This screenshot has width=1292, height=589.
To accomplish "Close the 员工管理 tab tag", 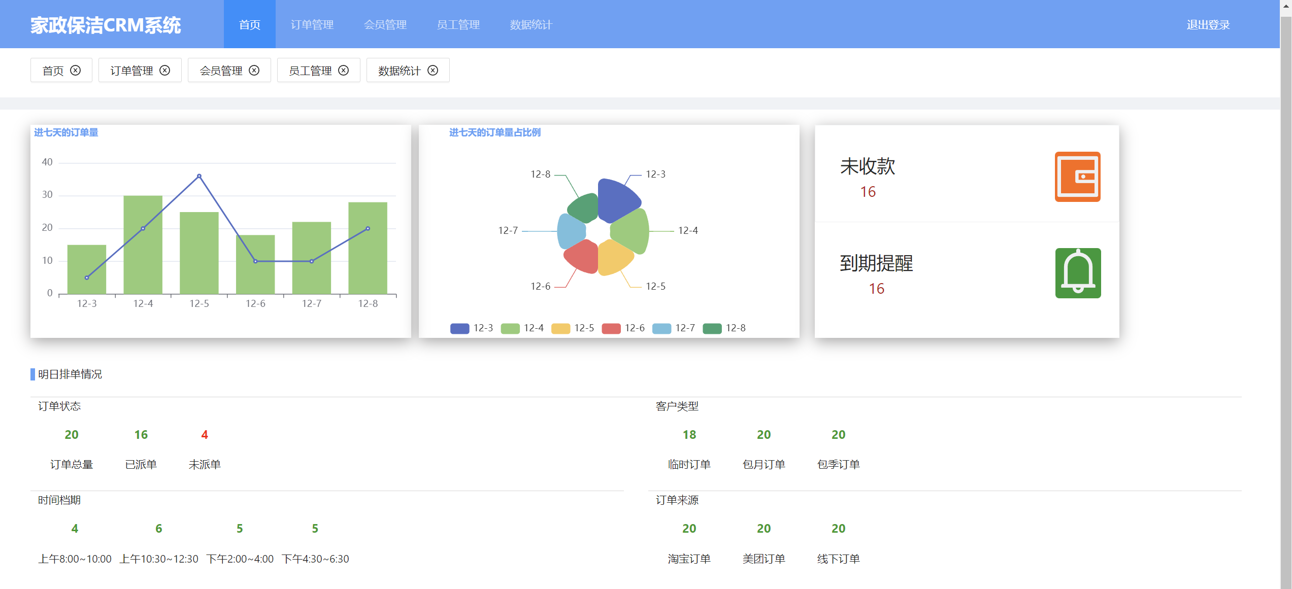I will point(344,71).
